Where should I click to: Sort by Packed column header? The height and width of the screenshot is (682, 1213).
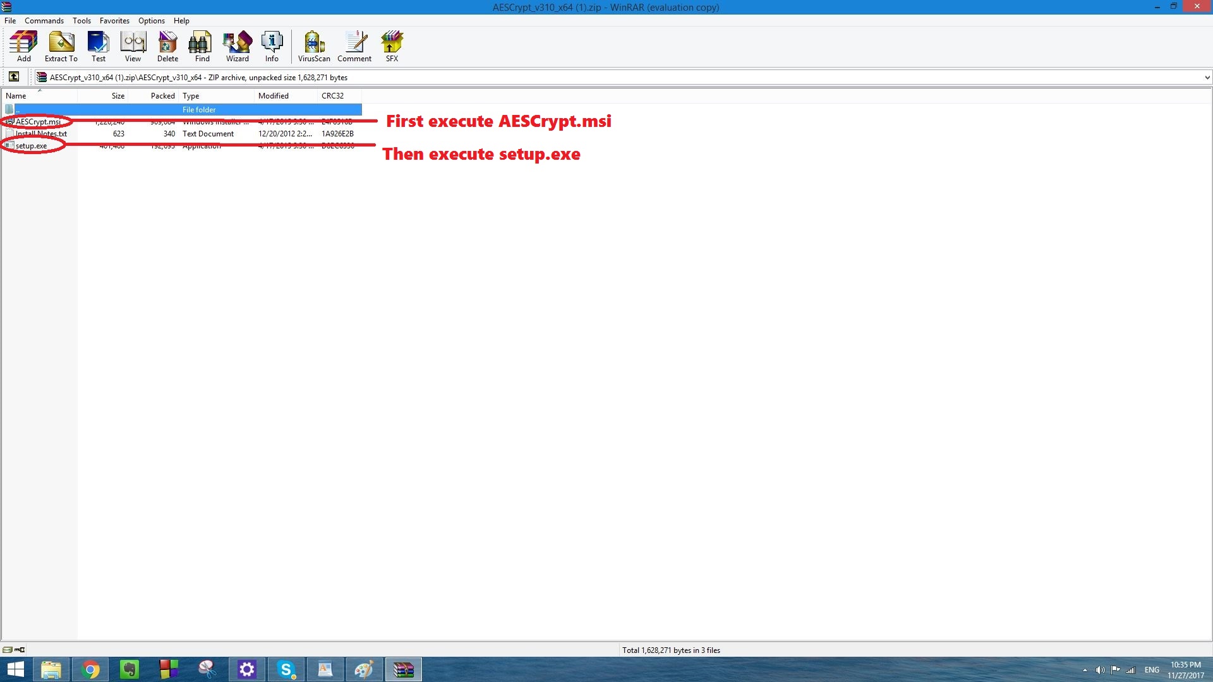pyautogui.click(x=153, y=96)
